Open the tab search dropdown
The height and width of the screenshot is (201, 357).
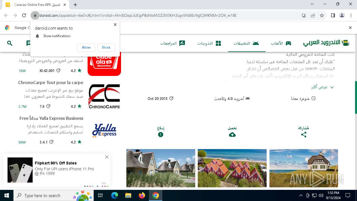[x=312, y=4]
